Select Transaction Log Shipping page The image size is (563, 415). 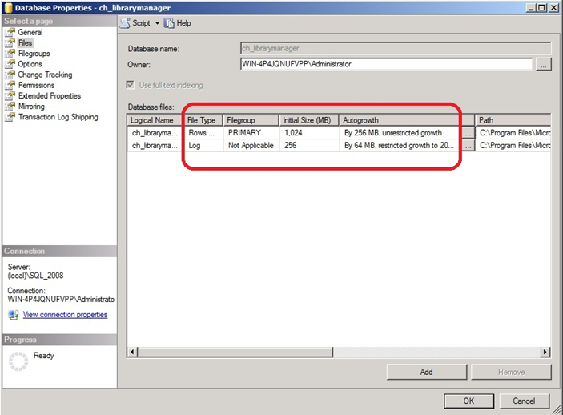click(58, 117)
